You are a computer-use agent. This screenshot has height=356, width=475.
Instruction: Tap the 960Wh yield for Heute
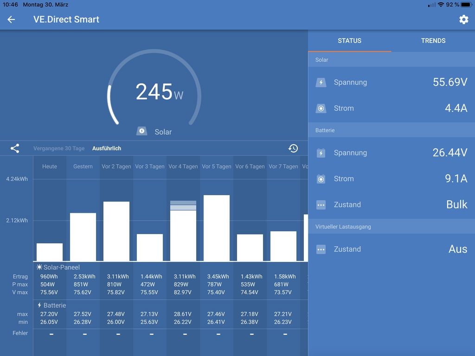tap(49, 276)
